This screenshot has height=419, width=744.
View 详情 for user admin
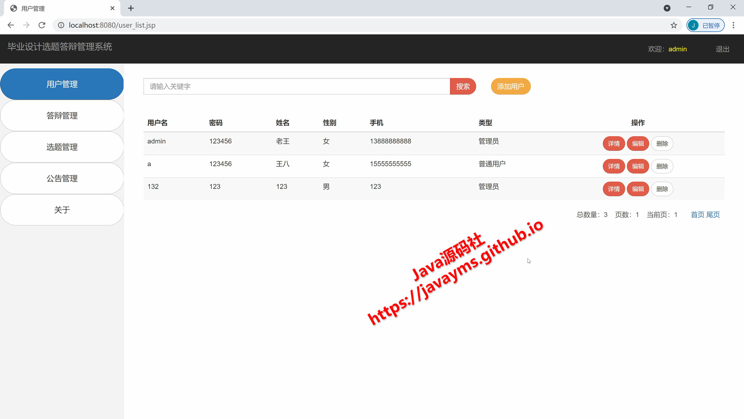point(614,144)
